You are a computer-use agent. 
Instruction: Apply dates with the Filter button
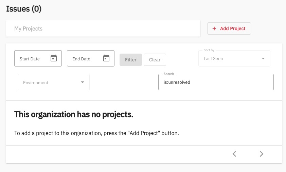point(131,60)
